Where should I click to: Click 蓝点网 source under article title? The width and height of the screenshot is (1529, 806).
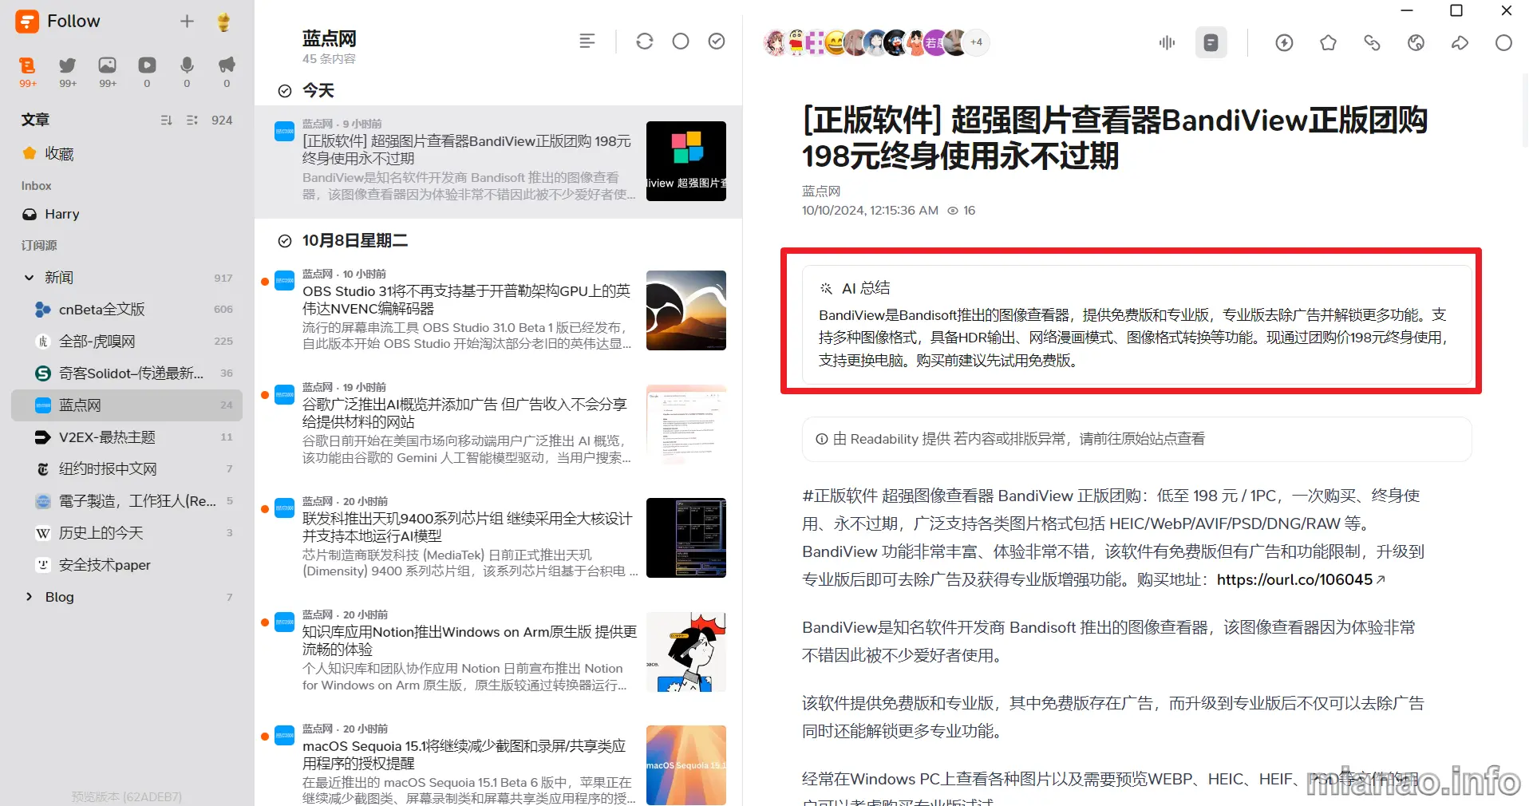[x=821, y=191]
